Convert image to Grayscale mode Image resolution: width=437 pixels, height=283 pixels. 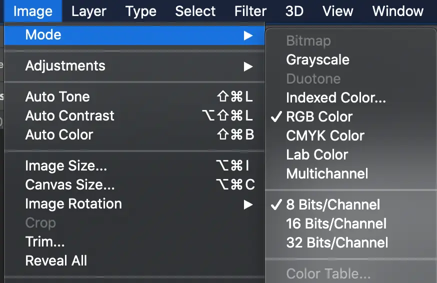click(317, 60)
